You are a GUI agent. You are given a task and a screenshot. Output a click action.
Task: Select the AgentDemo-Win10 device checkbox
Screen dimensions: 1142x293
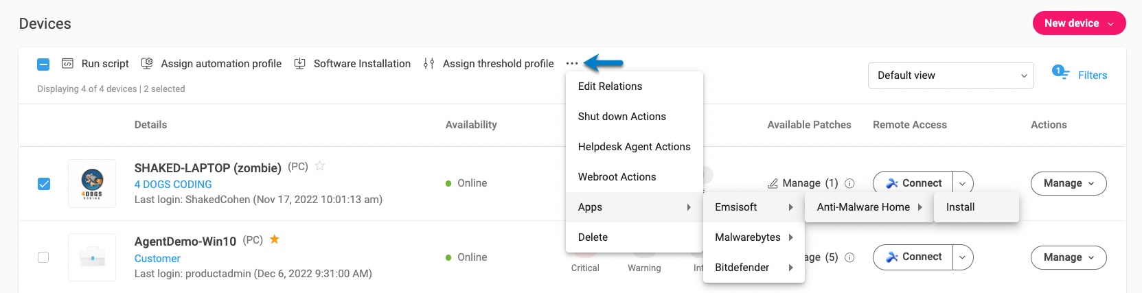(x=43, y=257)
